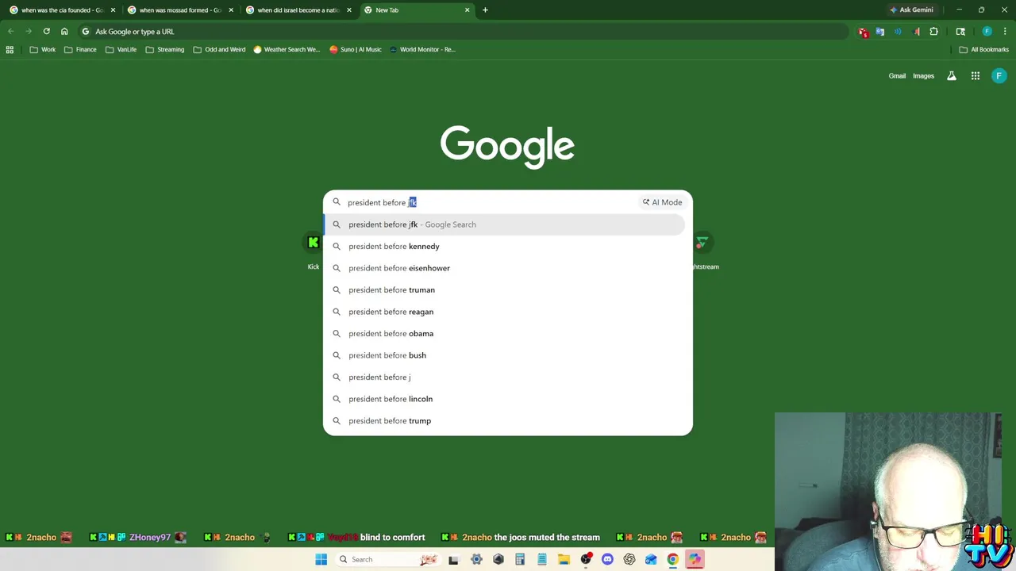This screenshot has height=571, width=1016.
Task: Open the Windows Start menu
Action: [x=321, y=559]
